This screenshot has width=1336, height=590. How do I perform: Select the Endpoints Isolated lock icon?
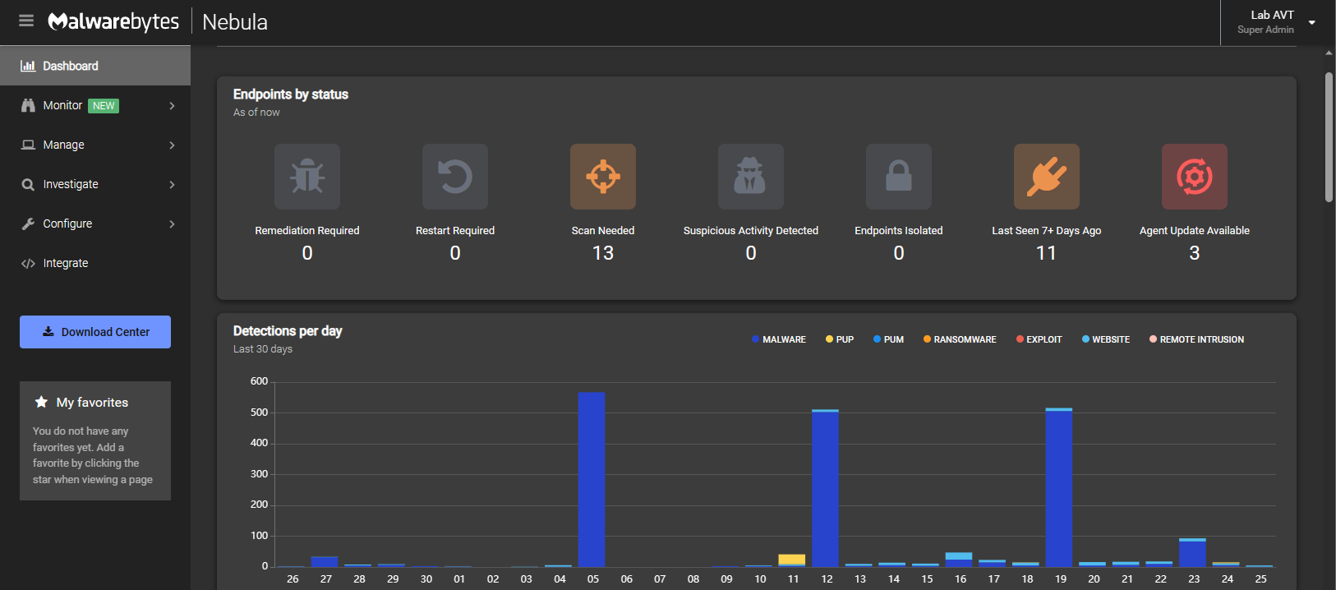coord(899,177)
